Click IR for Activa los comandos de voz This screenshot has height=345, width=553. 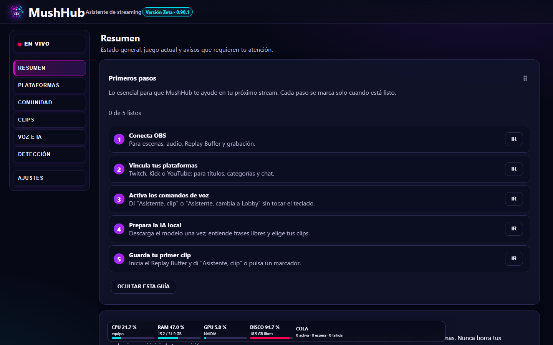(x=514, y=199)
